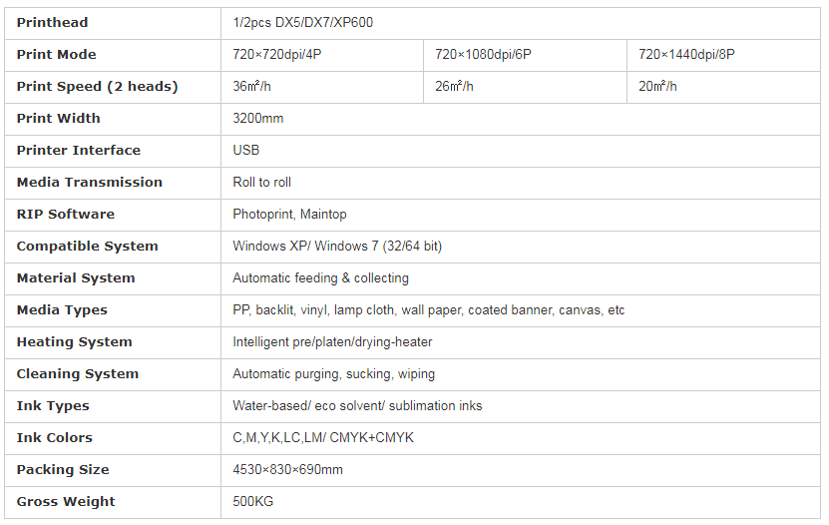Click the 720×720dpi/4P print mode cell
The width and height of the screenshot is (829, 525).
[322, 55]
